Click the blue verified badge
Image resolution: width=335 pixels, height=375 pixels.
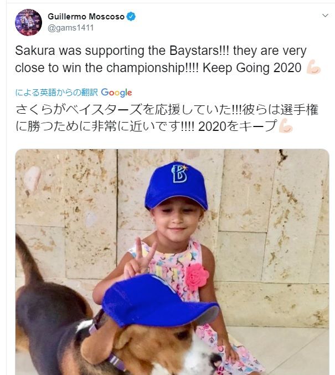coord(131,17)
